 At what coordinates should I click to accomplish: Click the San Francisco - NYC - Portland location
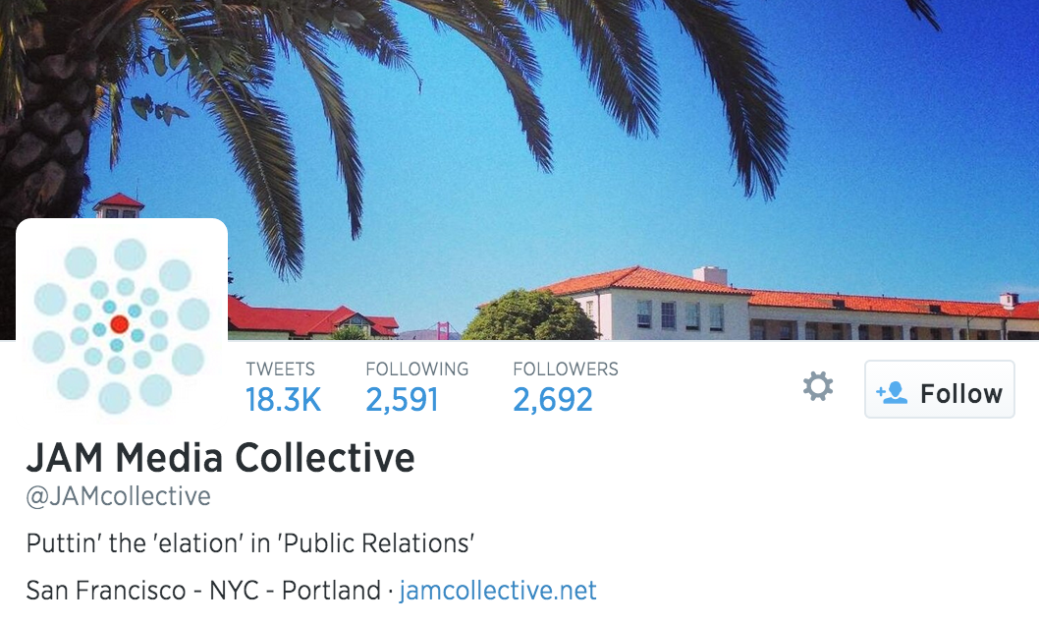click(203, 591)
